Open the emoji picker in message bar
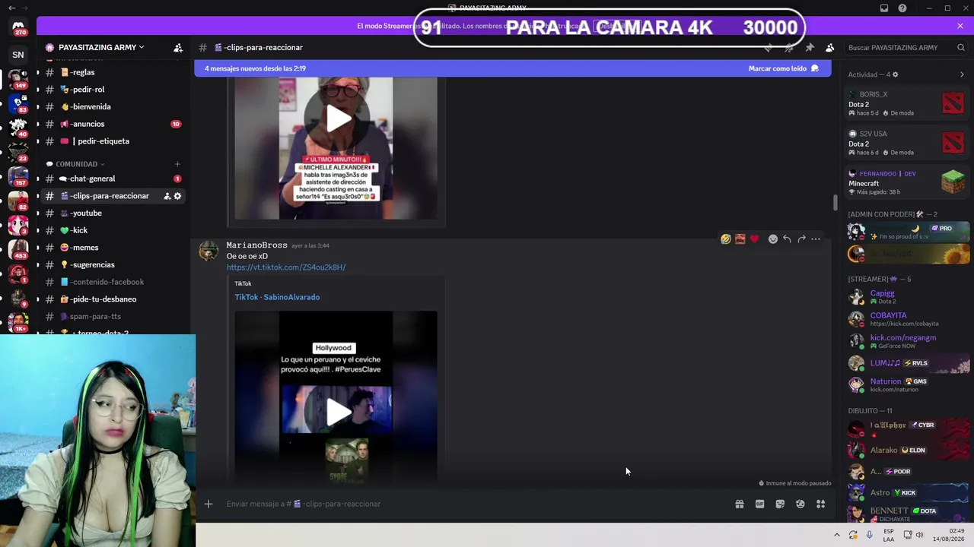974x547 pixels. (x=801, y=504)
